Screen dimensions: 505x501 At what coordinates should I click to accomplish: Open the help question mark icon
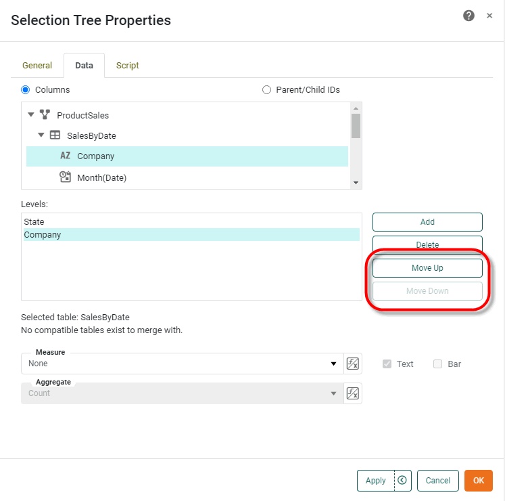(x=468, y=16)
